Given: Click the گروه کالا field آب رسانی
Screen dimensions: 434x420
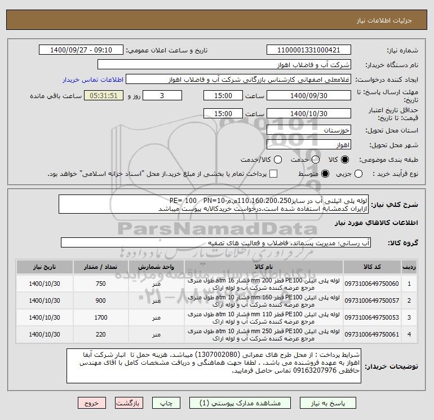Looking at the screenshot, I should 216,243.
